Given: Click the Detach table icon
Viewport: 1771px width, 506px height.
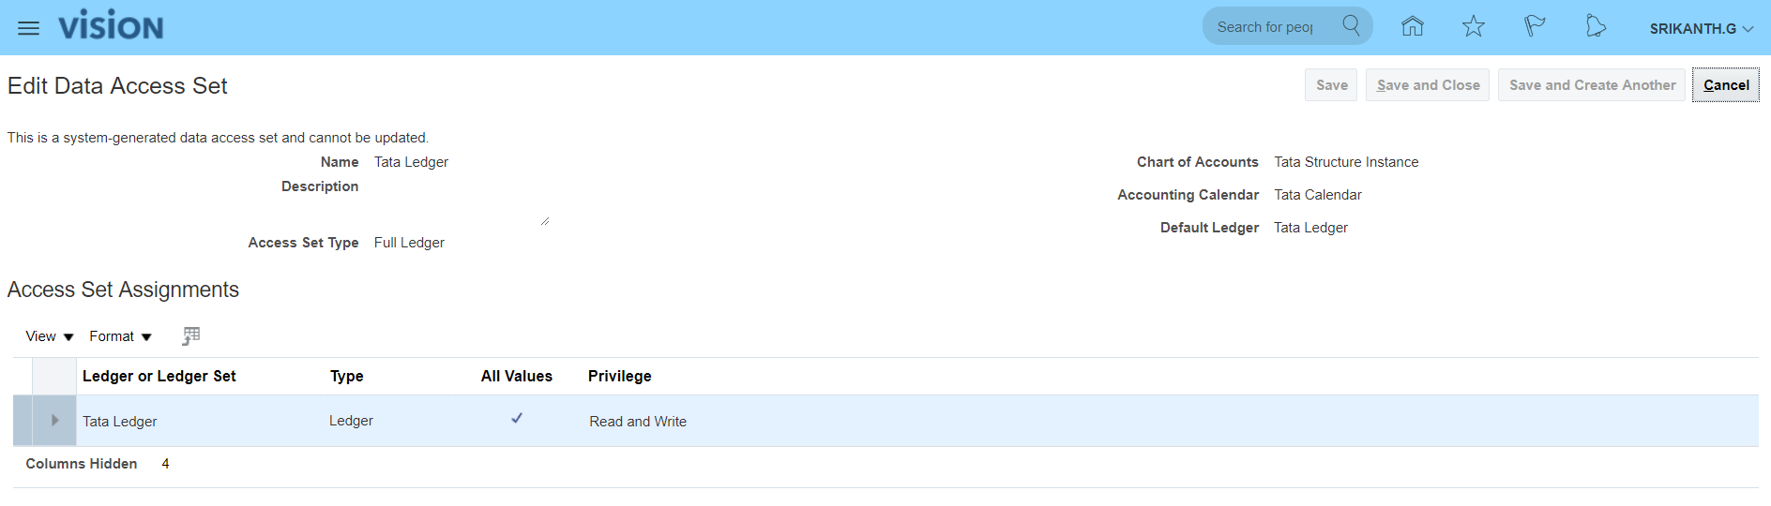Looking at the screenshot, I should click(191, 335).
